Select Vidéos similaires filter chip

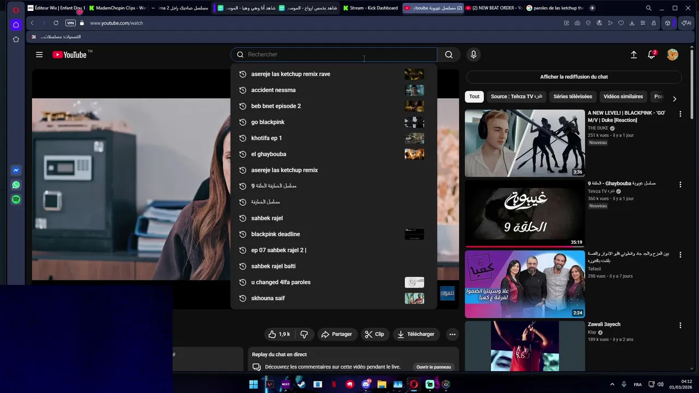(623, 97)
